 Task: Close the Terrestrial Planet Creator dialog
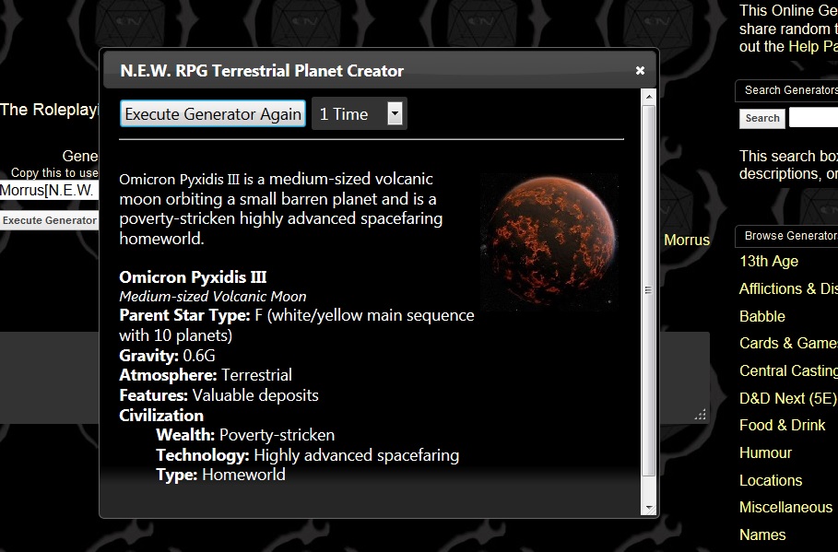point(640,71)
